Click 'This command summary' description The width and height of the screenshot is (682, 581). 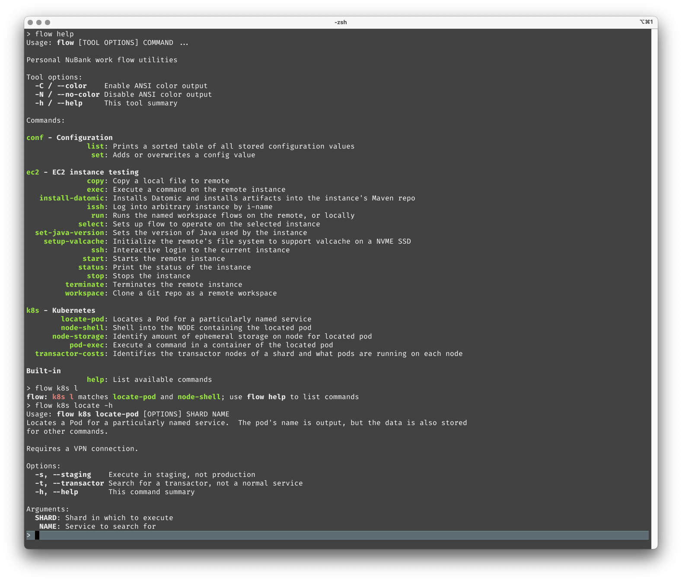[x=152, y=492]
